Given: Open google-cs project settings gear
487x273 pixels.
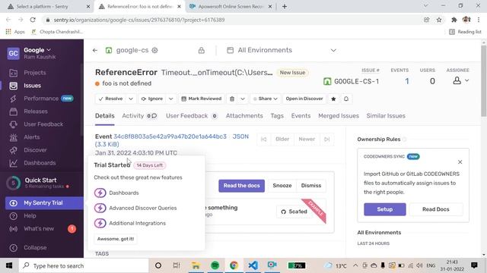Looking at the screenshot, I should coord(154,50).
